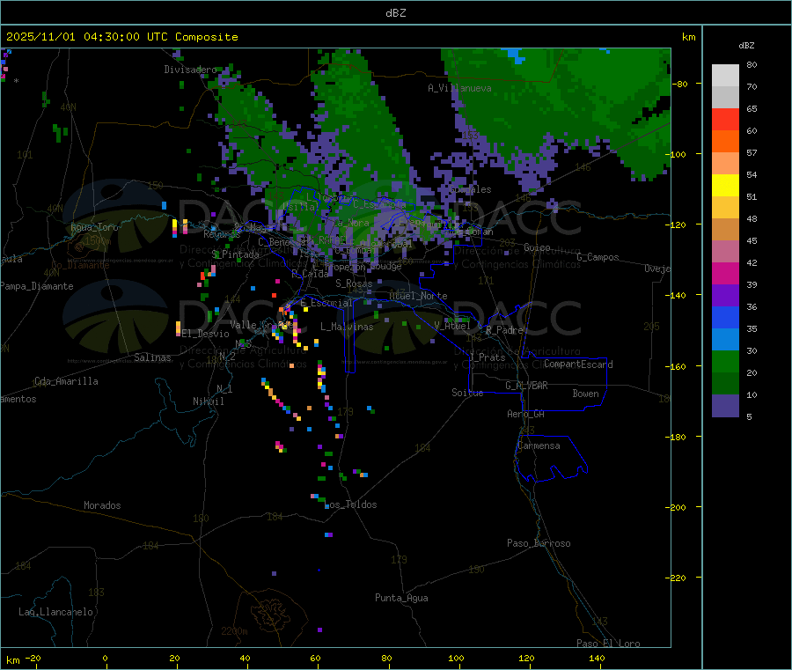Viewport: 792px width, 670px height.
Task: Click the Nihuil place label
Action: pyautogui.click(x=208, y=401)
